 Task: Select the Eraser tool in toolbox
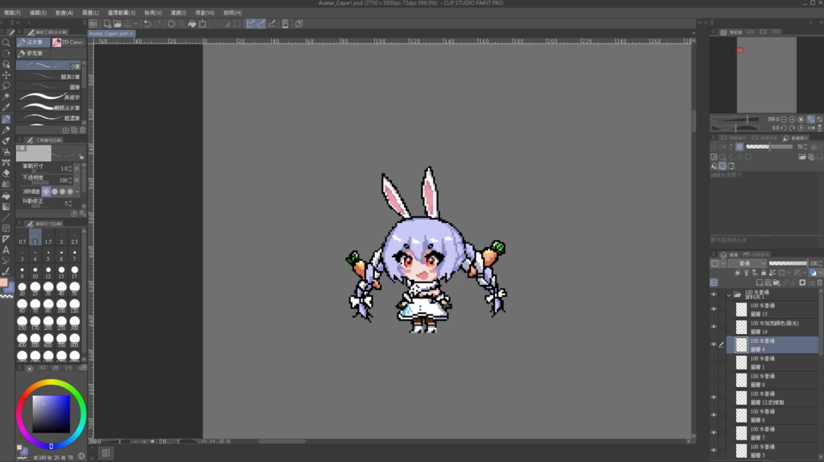point(6,173)
